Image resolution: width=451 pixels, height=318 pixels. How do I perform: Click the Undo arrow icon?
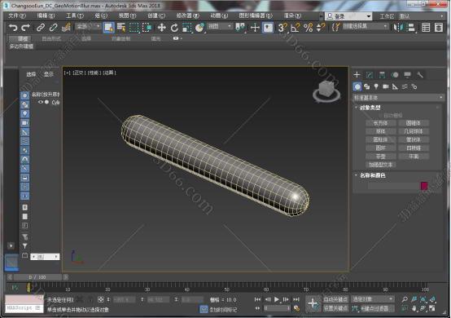tap(13, 28)
